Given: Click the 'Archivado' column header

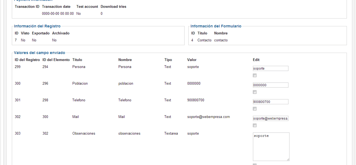Looking at the screenshot, I should pyautogui.click(x=61, y=33).
